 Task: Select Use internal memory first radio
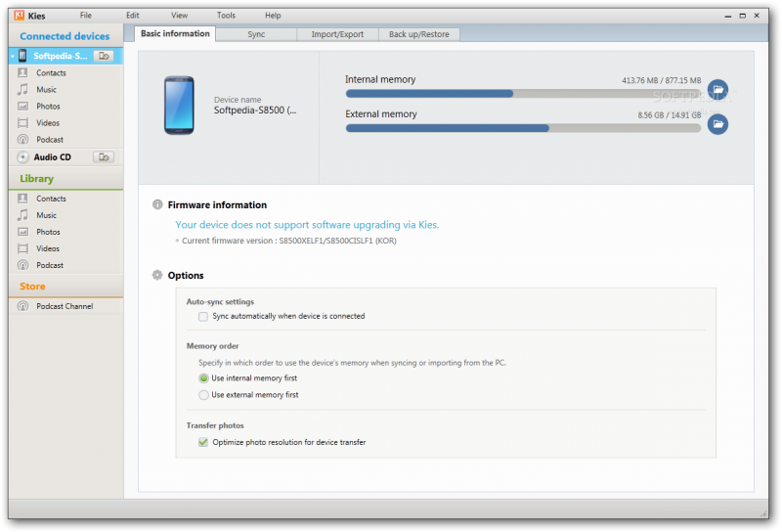pyautogui.click(x=203, y=378)
